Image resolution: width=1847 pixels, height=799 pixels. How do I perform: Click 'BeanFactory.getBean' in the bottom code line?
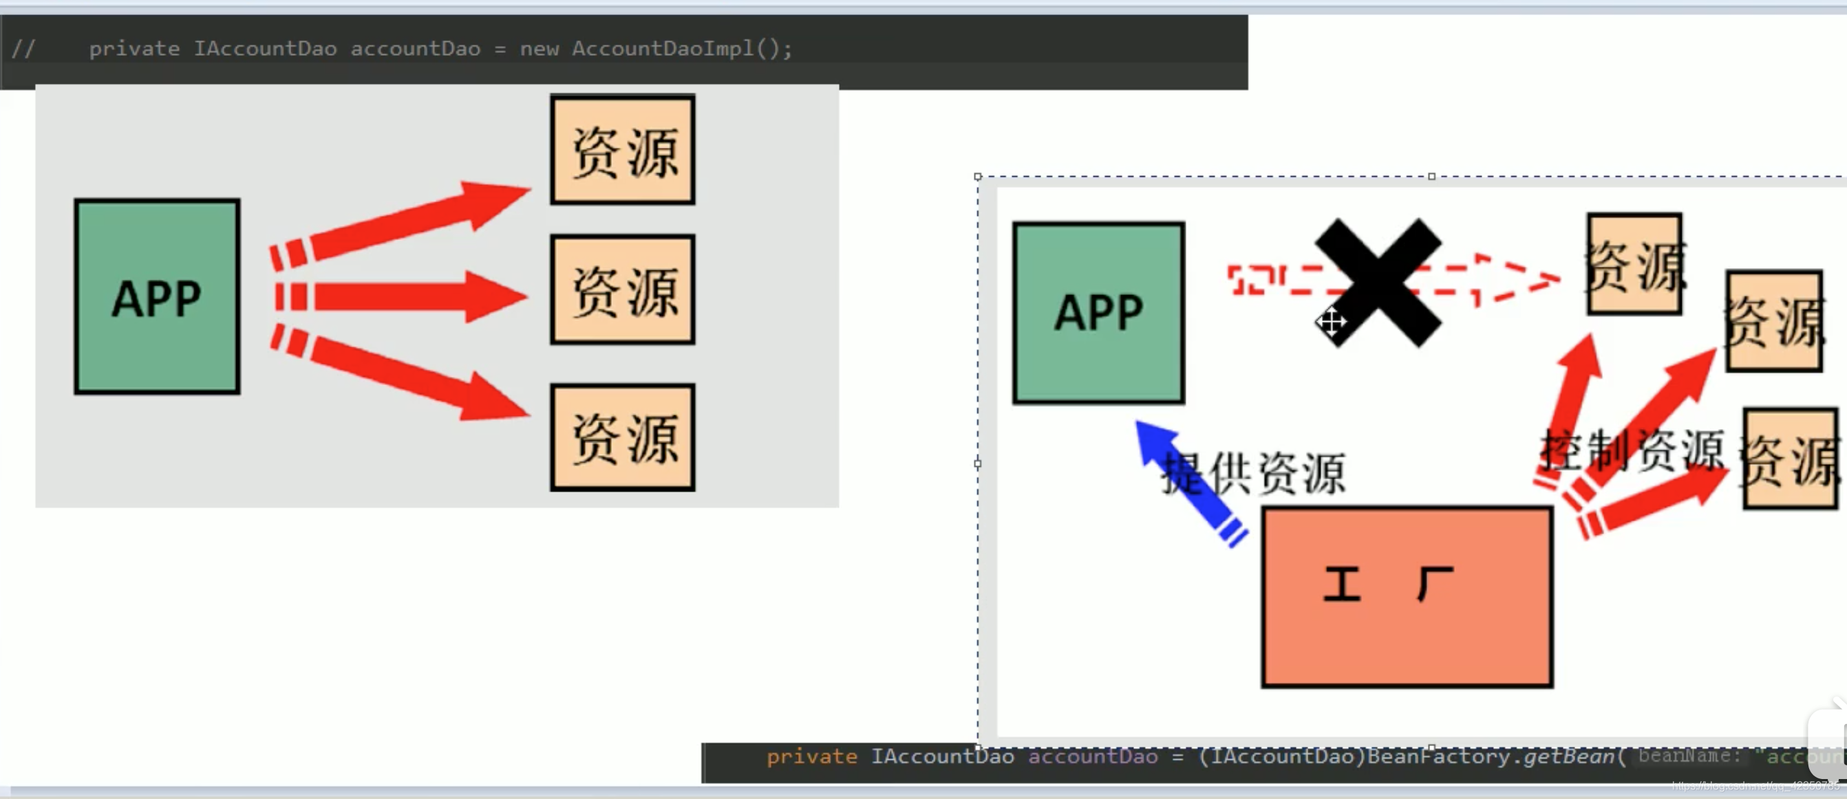(1491, 757)
